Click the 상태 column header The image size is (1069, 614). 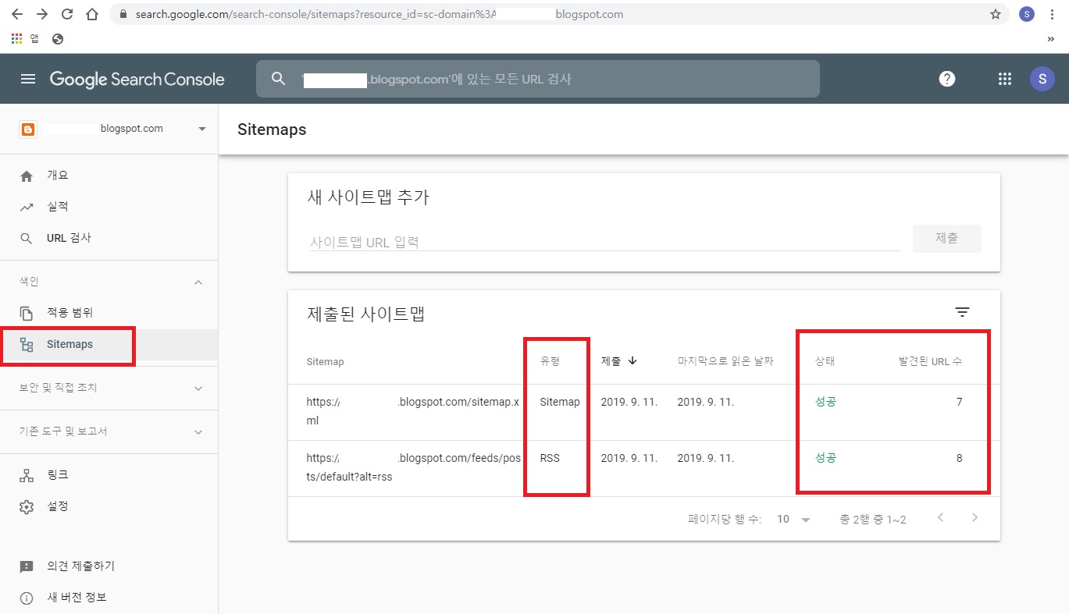point(825,361)
